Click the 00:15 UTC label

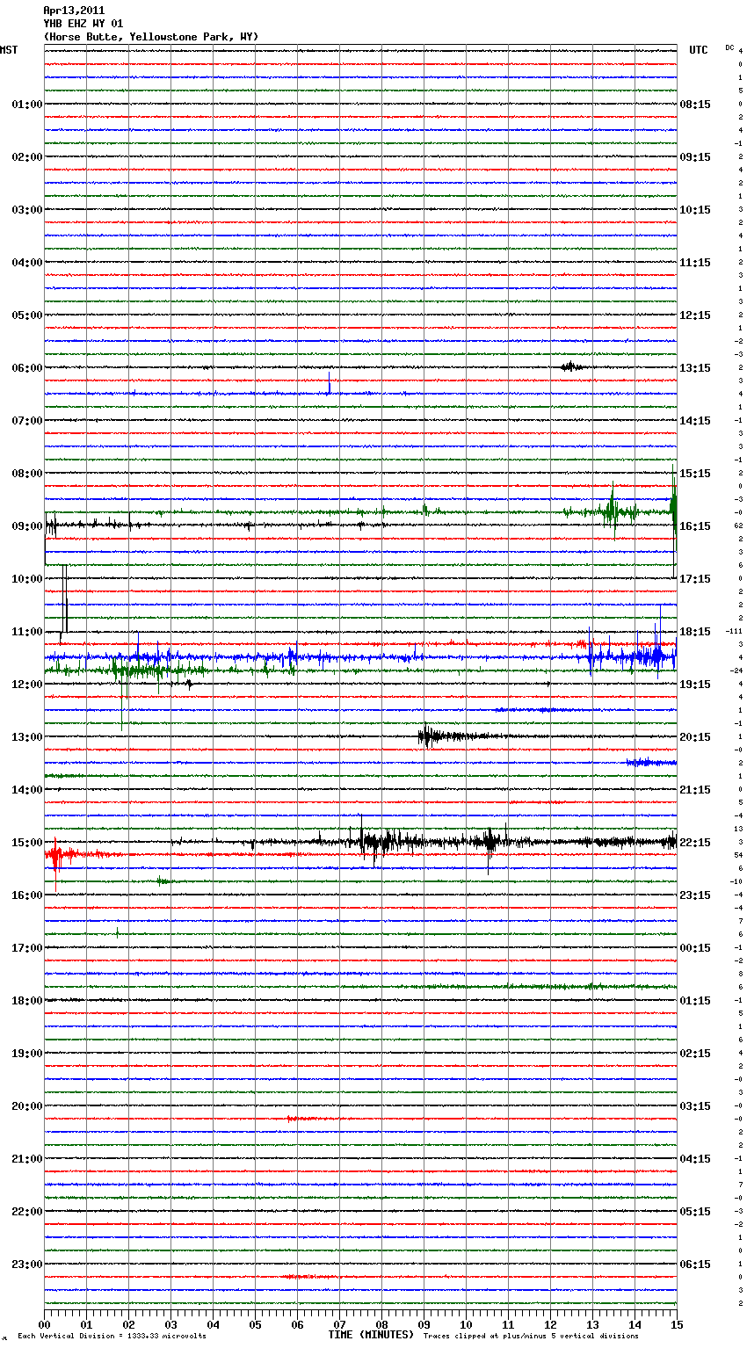(x=695, y=948)
